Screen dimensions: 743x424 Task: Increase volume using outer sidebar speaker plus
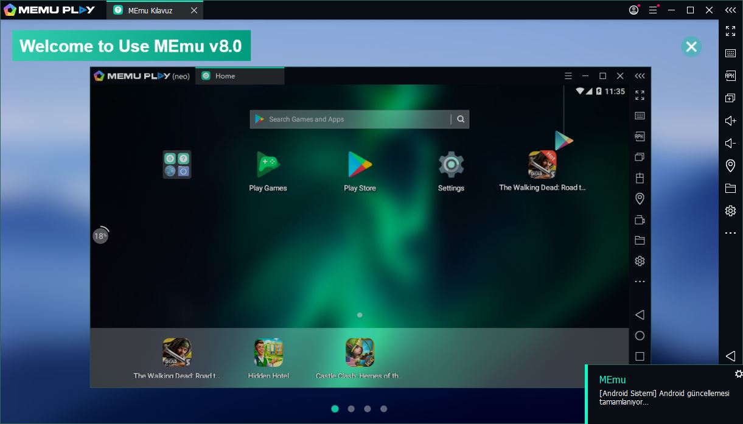(731, 120)
